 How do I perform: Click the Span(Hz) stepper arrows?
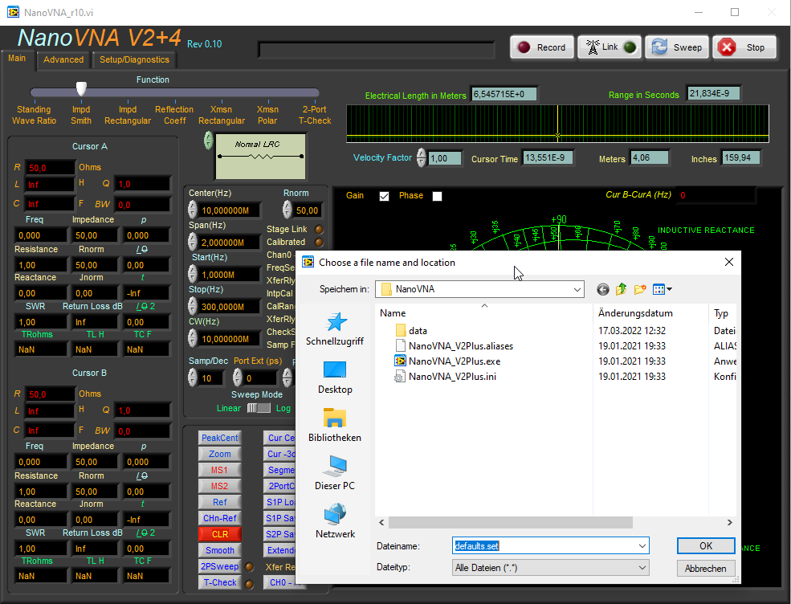(x=192, y=242)
